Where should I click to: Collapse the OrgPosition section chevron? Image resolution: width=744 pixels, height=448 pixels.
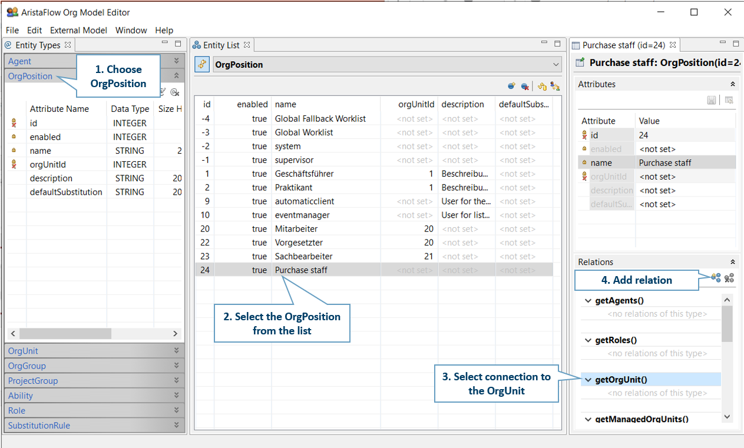point(176,76)
